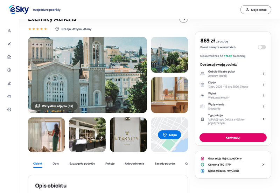Click the '2 osoby, 1 pokój' value
This screenshot has width=280, height=193.
[x=217, y=76]
